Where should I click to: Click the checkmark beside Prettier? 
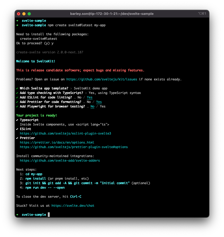(17, 138)
